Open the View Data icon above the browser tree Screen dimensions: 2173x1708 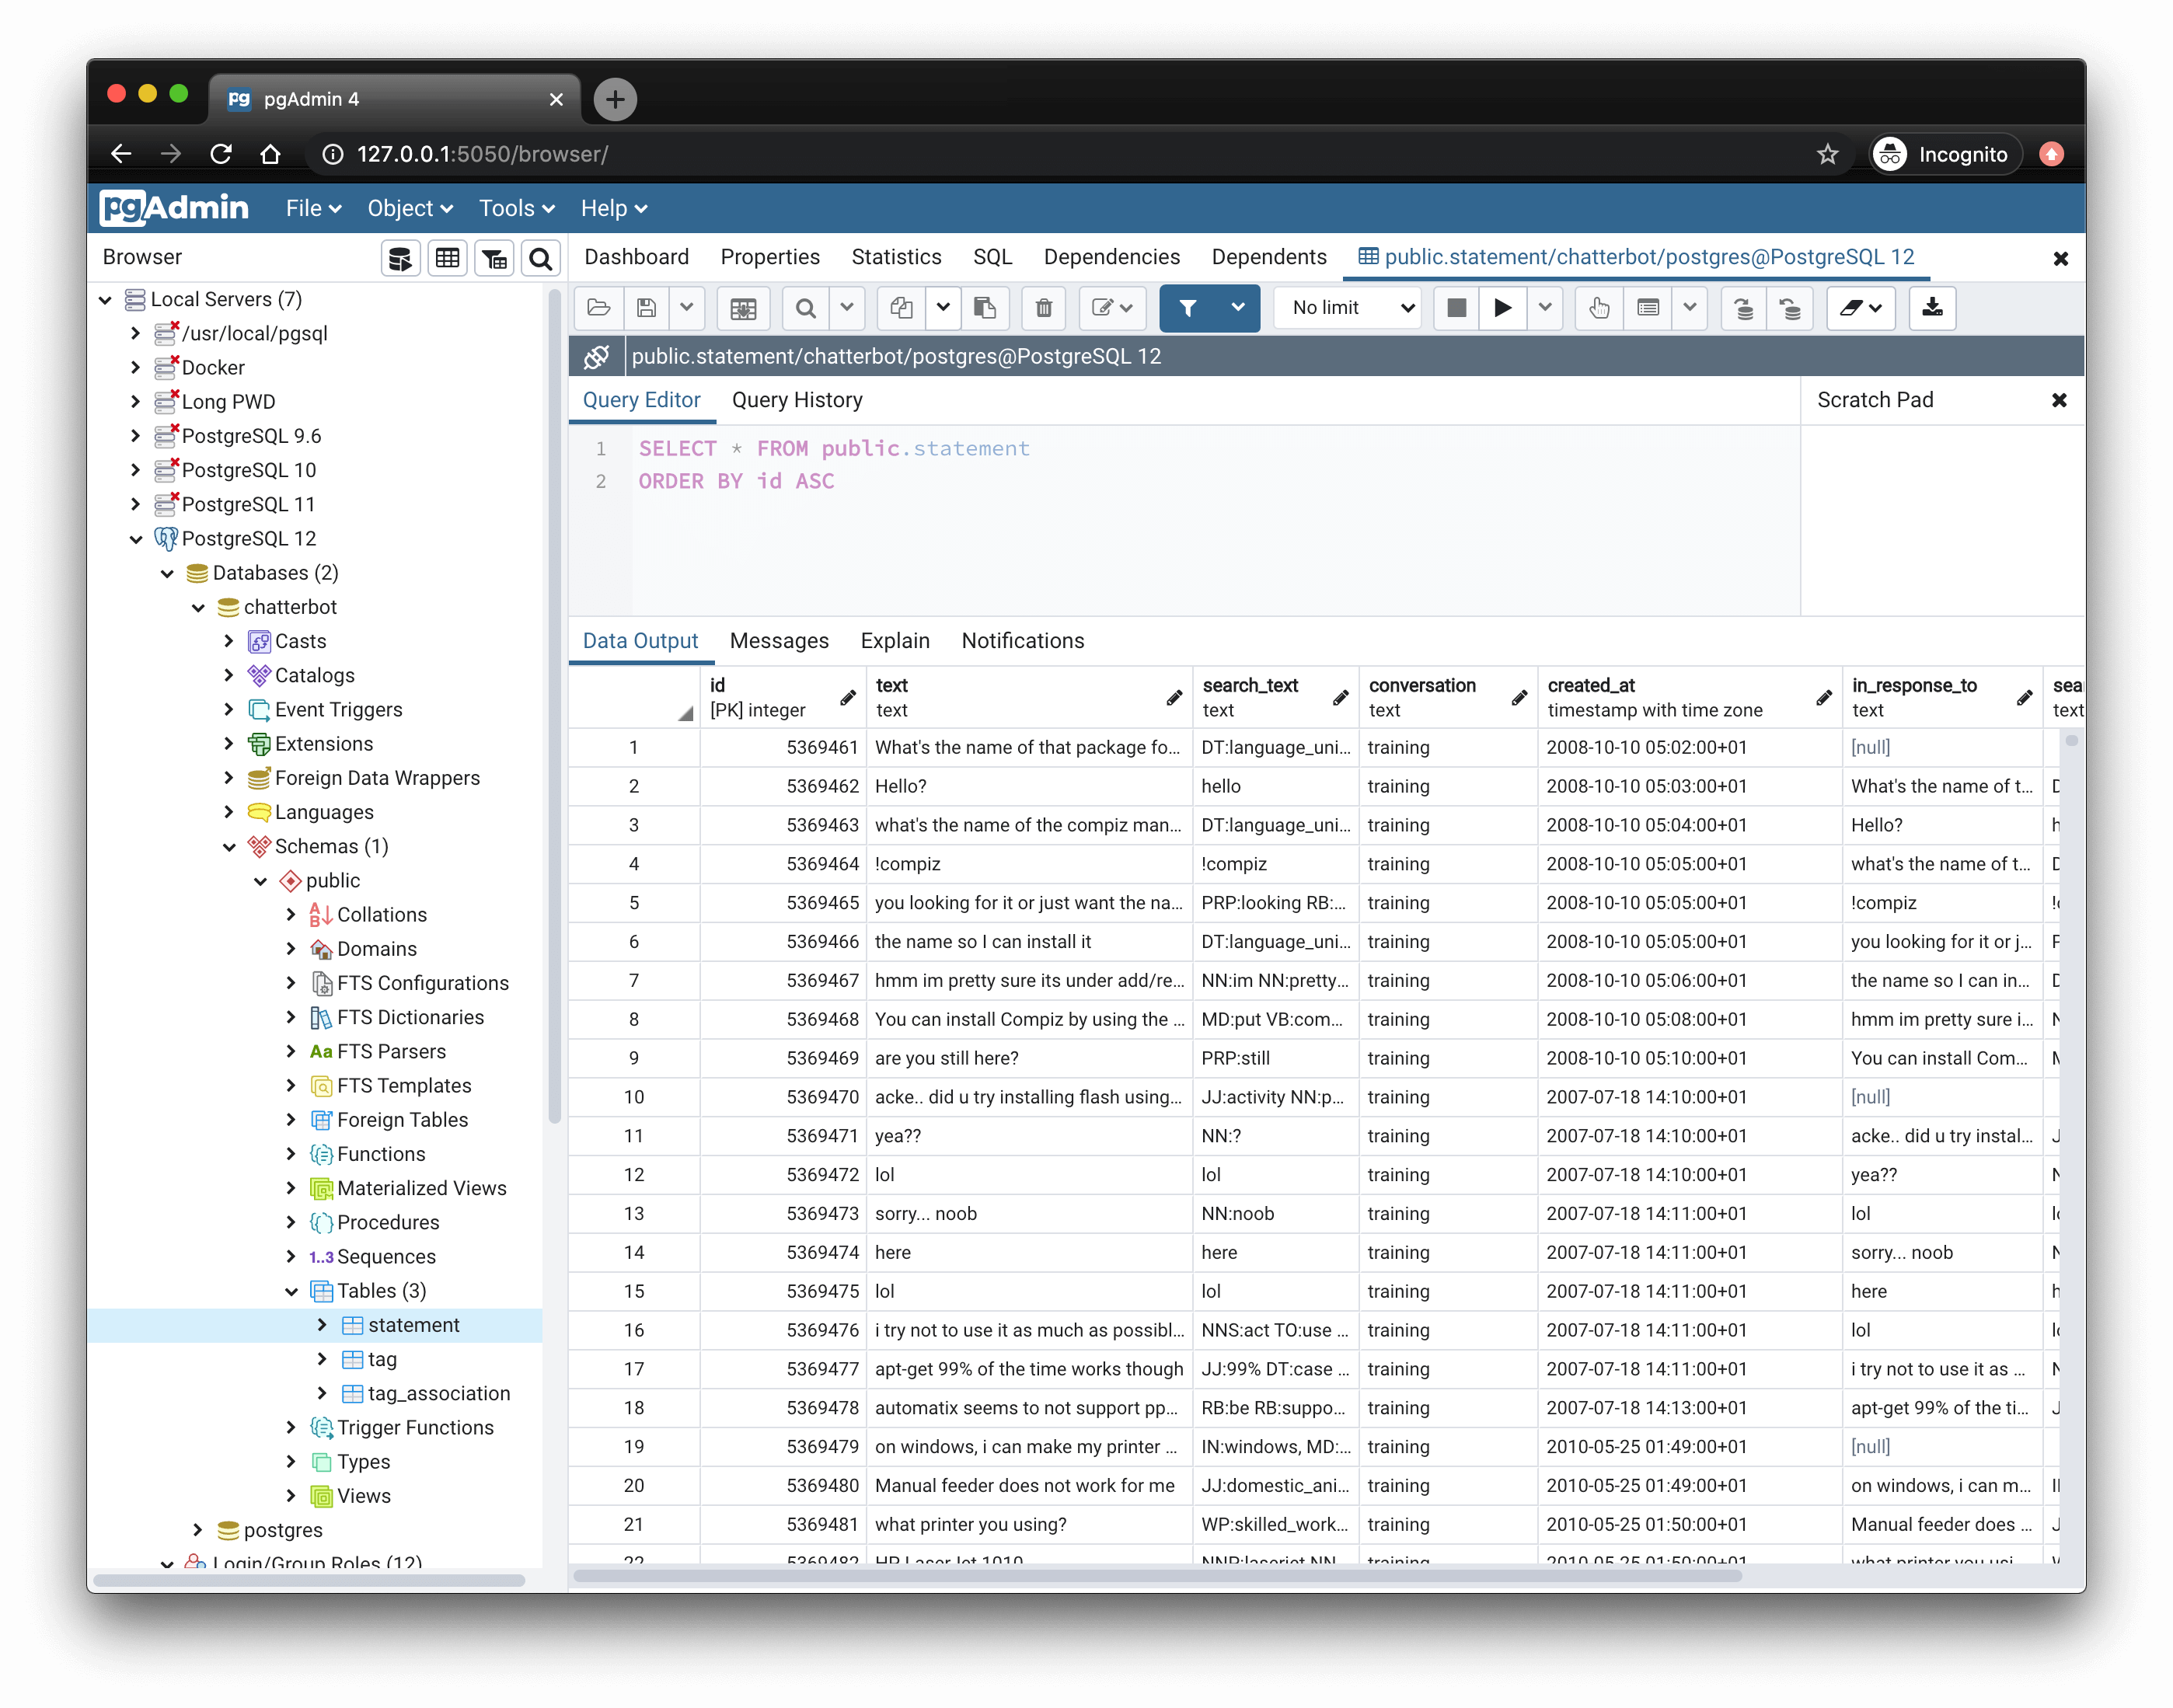point(447,258)
